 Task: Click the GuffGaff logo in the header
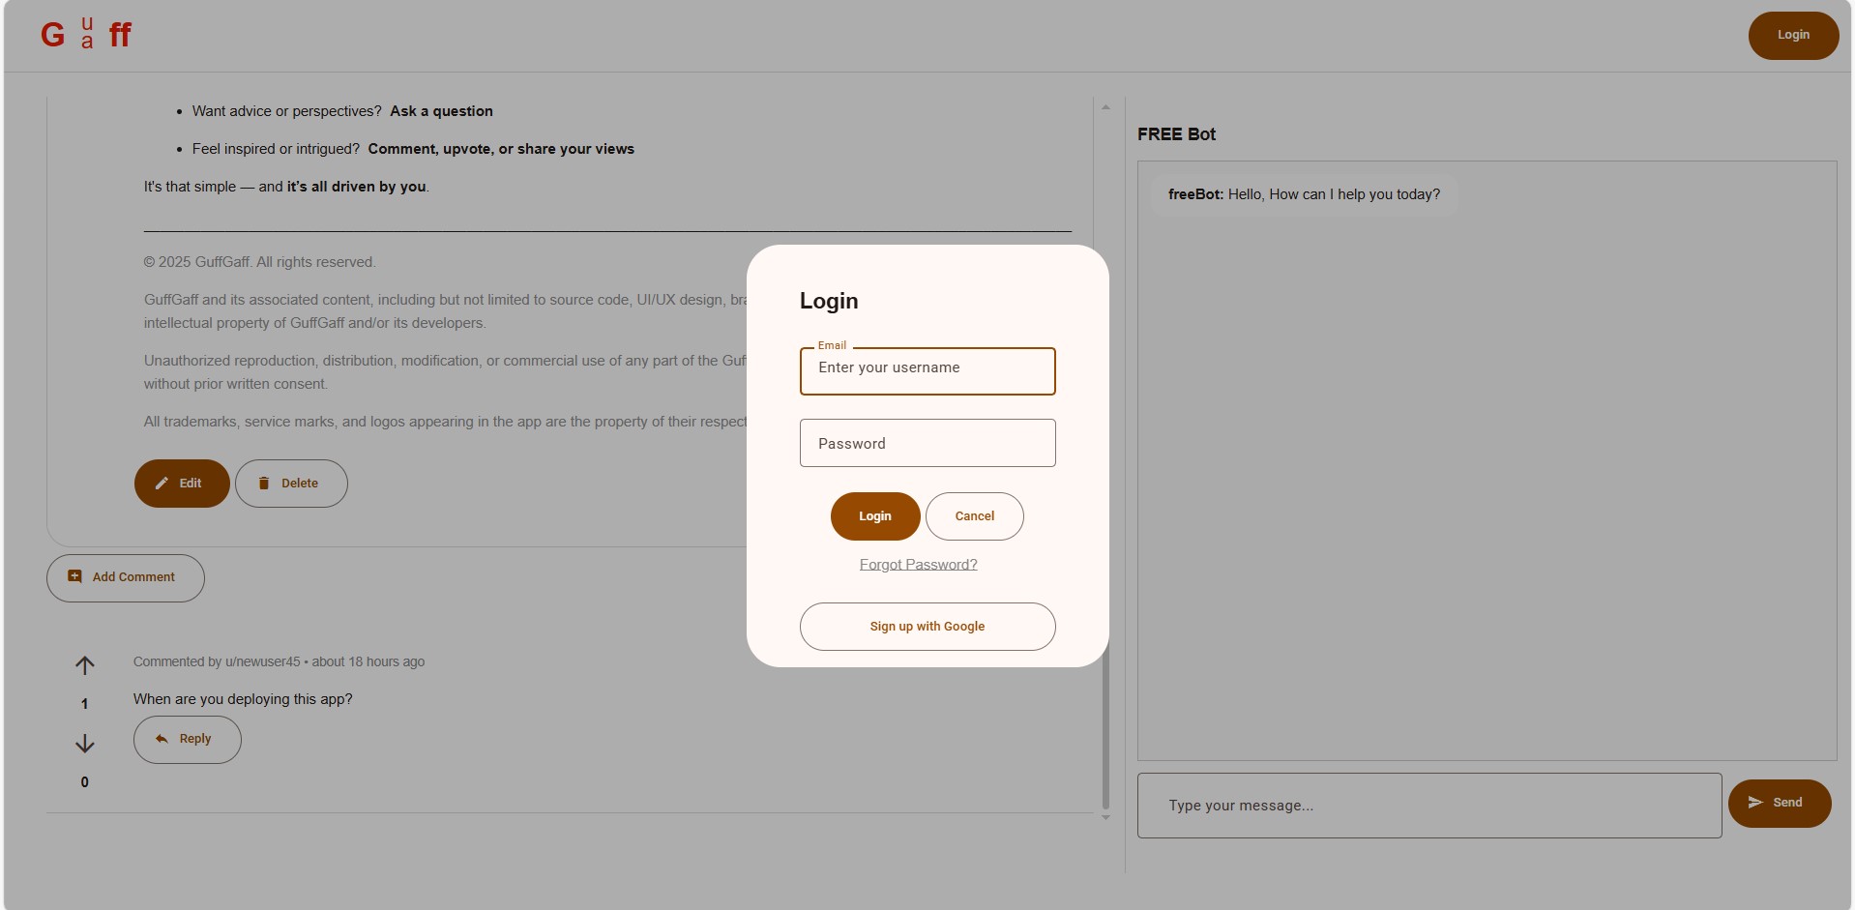[x=86, y=35]
